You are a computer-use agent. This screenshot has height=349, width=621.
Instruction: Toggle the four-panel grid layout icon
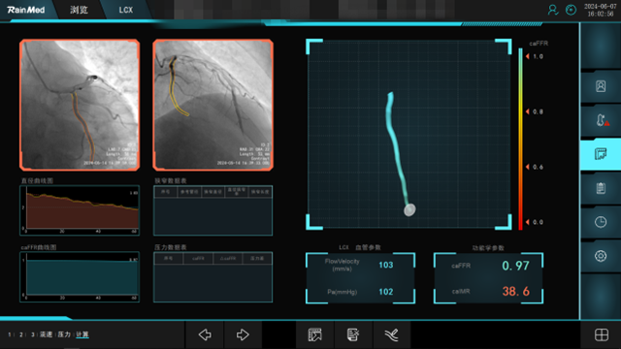(x=602, y=334)
